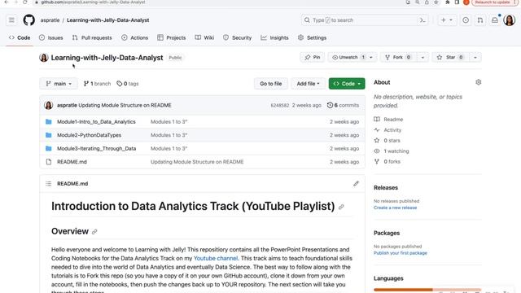The height and width of the screenshot is (293, 521).
Task: Click Create a new release link
Action: 395,208
